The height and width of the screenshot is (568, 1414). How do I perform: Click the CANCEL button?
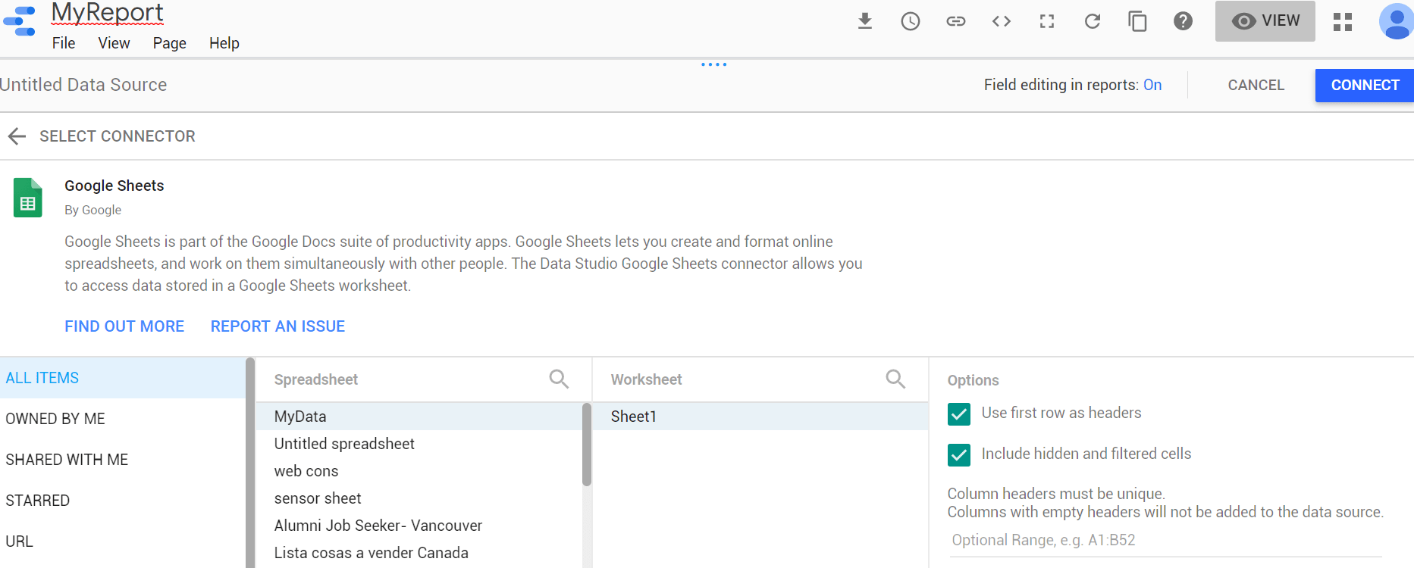tap(1256, 86)
